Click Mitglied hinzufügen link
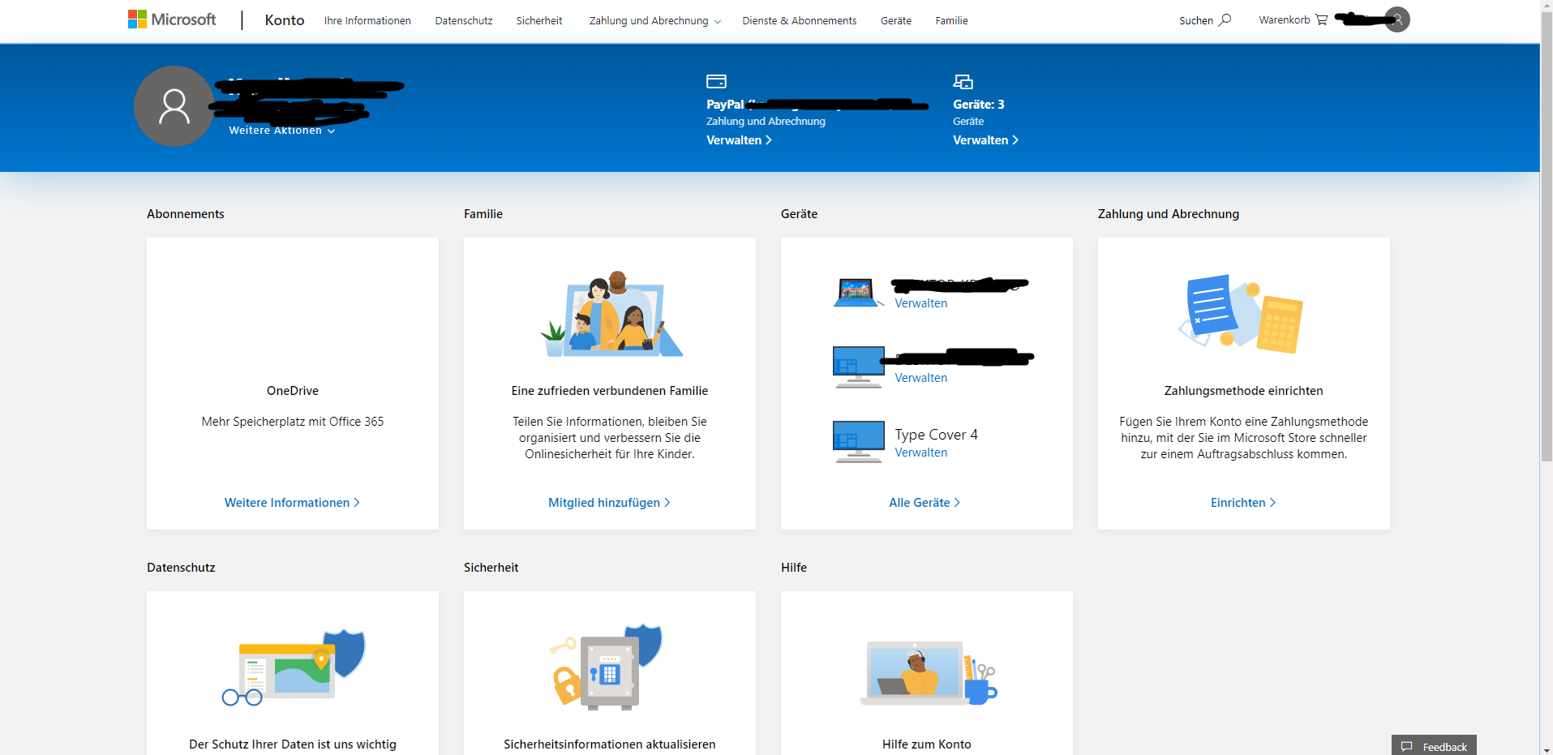The image size is (1553, 755). coord(609,503)
